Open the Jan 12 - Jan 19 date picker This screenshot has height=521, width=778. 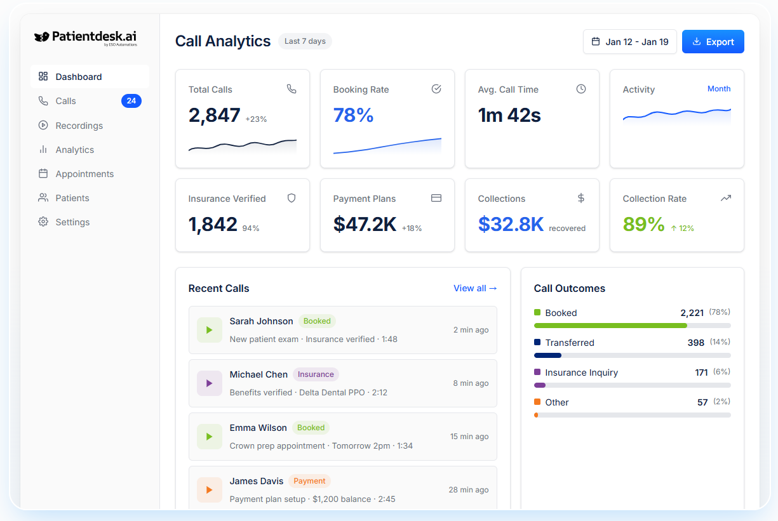tap(629, 41)
